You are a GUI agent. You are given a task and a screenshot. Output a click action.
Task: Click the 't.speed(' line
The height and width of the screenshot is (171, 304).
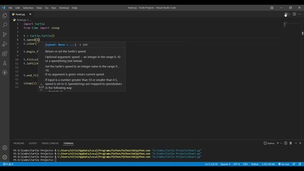[x=31, y=40]
